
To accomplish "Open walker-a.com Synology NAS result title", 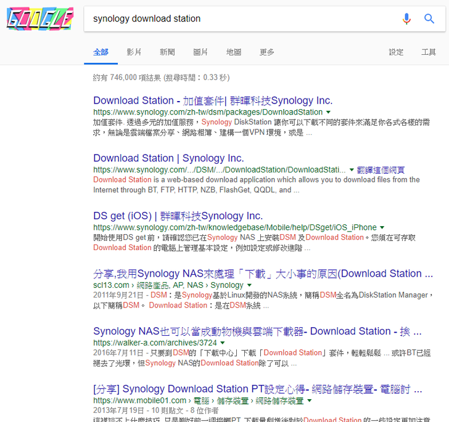I will (257, 331).
